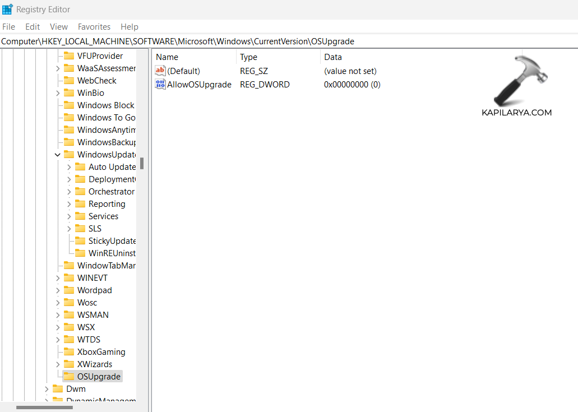Screen dimensions: 578x412
Task: Expand the WinBio key
Action: 58,93
